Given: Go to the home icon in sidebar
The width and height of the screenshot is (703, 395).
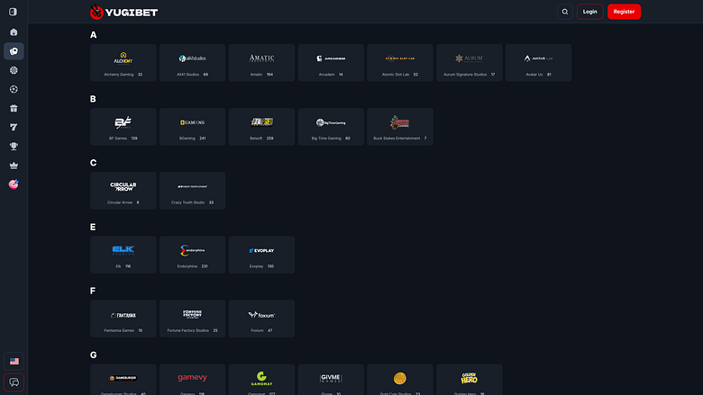Looking at the screenshot, I should coord(14,32).
